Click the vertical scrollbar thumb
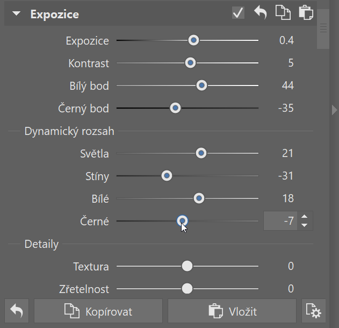This screenshot has width=339, height=328. (x=323, y=29)
